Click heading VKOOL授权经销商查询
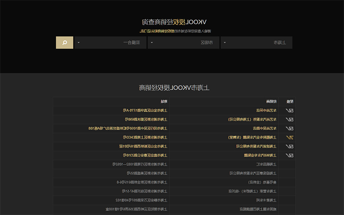Screen dimensions: 344x215 [x=174, y=22]
